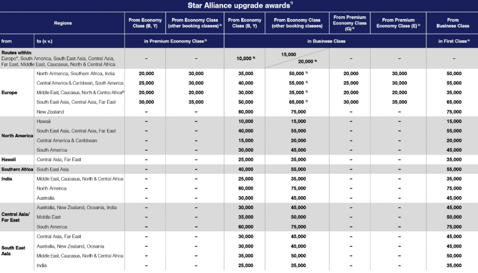Click the 'Middle East' destination row
The width and height of the screenshot is (478, 273).
(49, 217)
